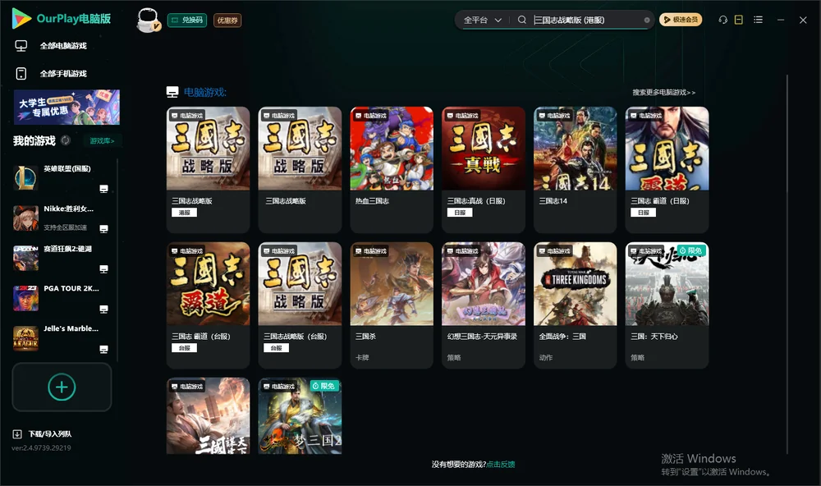Click the yellow icon beside the headset
This screenshot has width=821, height=486.
[x=738, y=20]
